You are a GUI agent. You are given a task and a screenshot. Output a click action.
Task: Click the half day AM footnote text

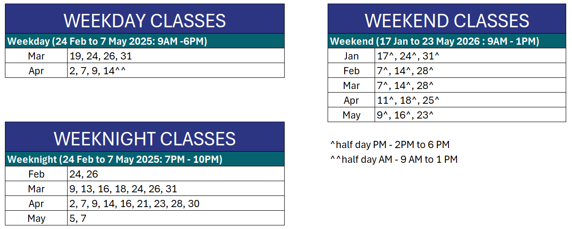[x=393, y=159]
